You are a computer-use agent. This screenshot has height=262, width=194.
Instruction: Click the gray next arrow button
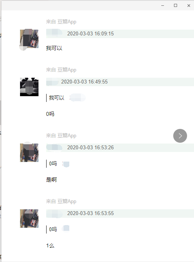coord(180,136)
